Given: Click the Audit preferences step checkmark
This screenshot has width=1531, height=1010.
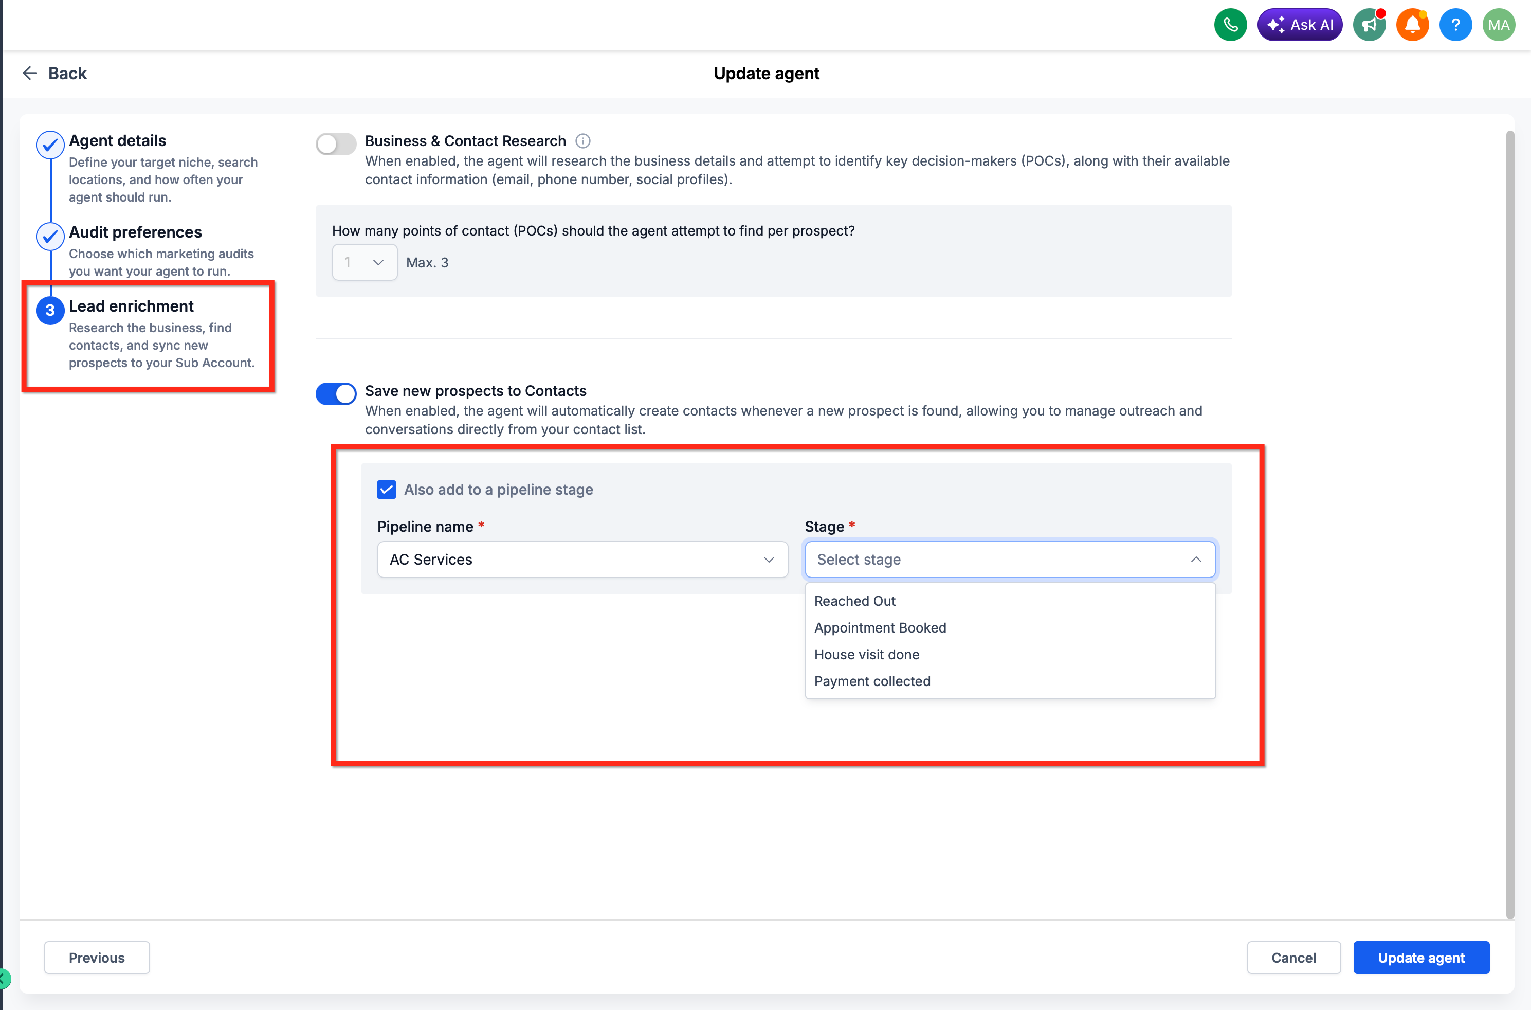Looking at the screenshot, I should coord(50,237).
